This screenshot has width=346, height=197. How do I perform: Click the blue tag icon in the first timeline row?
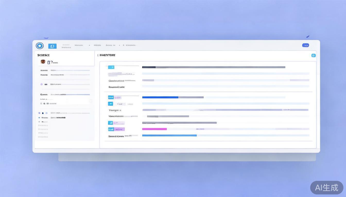pos(111,67)
